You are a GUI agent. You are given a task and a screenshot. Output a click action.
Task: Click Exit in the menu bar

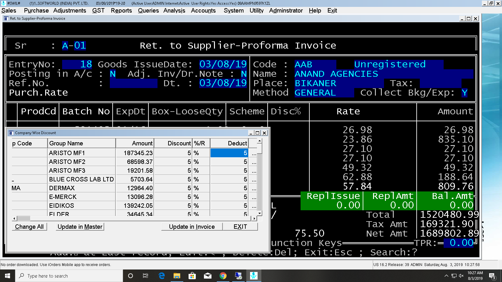(x=332, y=11)
